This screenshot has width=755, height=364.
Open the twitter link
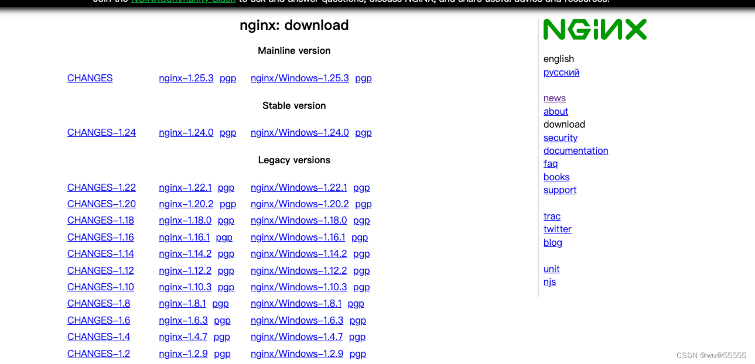click(x=558, y=229)
